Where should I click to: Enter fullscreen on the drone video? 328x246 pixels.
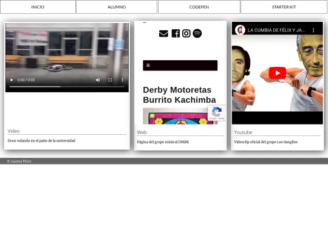[x=110, y=80]
